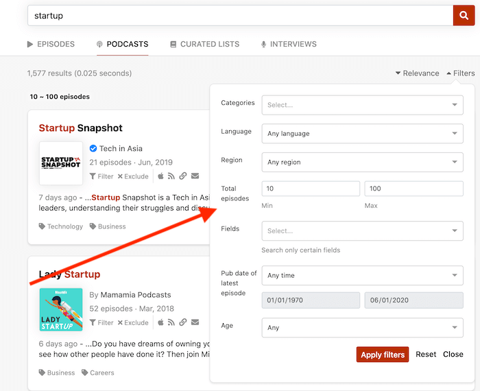Switch to the Episodes tab
Viewport: 480px width, 391px height.
click(51, 44)
